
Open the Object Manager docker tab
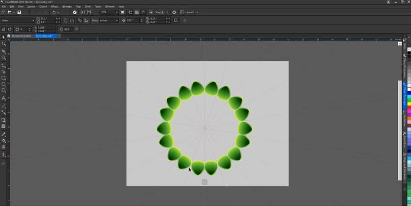click(x=405, y=96)
